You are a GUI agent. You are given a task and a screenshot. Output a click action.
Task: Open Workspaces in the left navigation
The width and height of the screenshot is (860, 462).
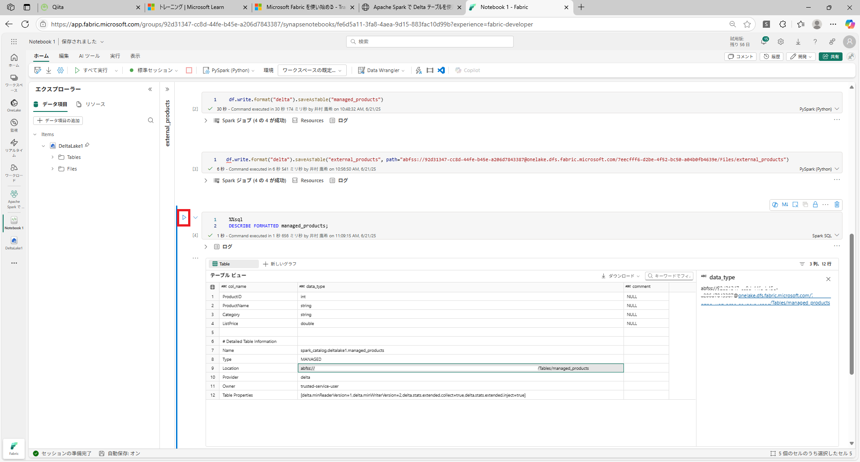pos(14,83)
